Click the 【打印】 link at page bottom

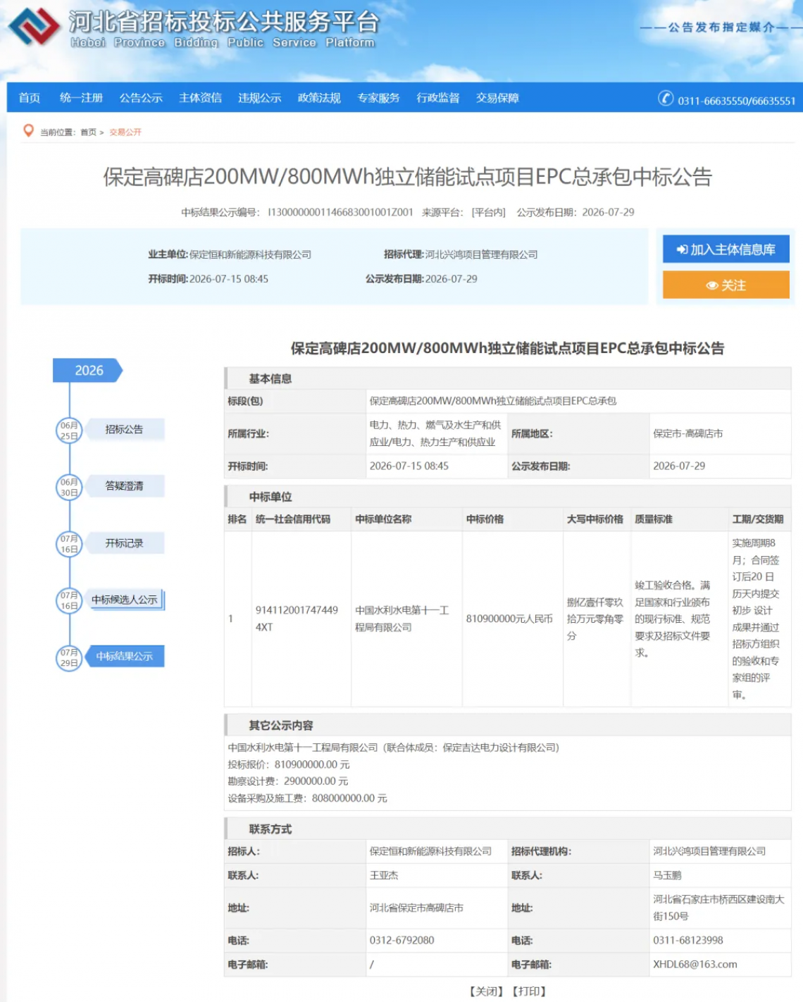tap(529, 991)
